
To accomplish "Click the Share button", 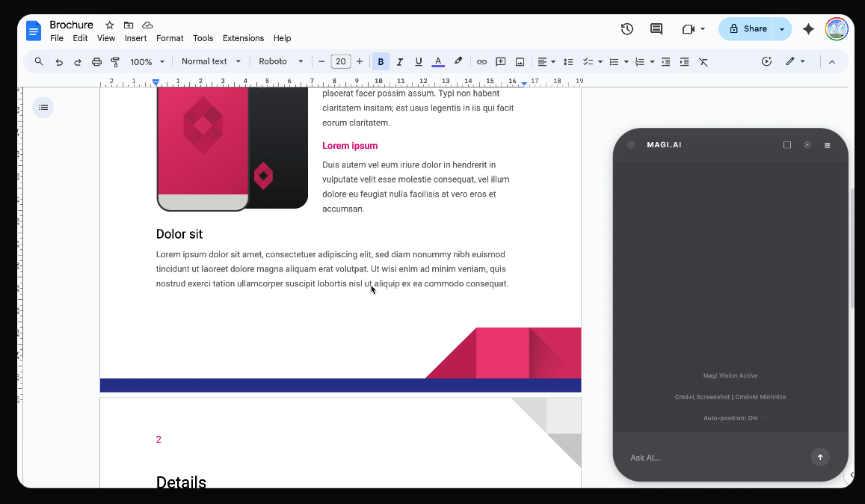I will (747, 28).
